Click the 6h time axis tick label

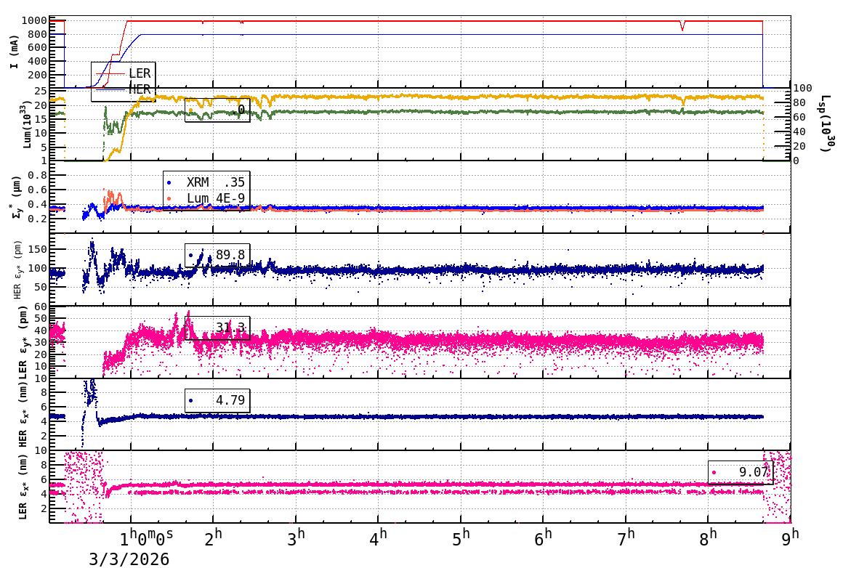543,538
